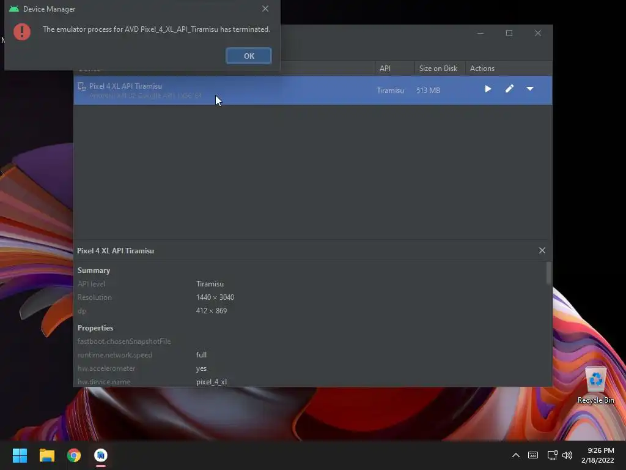Minimize the Device Manager main window

(481, 33)
